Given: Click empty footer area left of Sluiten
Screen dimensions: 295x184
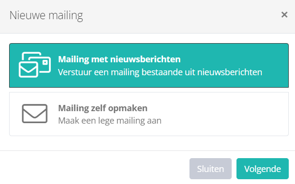Looking at the screenshot, I should pyautogui.click(x=94, y=169).
